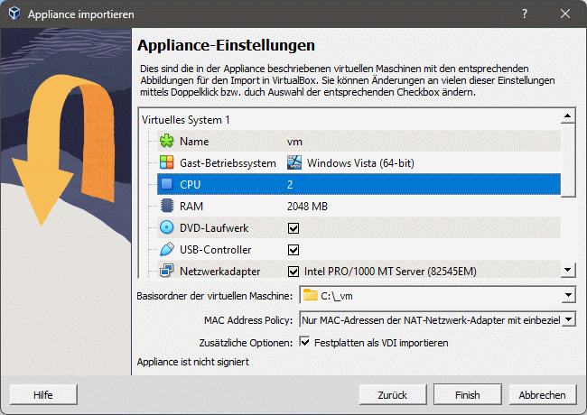Image resolution: width=587 pixels, height=415 pixels.
Task: Close the Appliance importieren dialog
Action: pyautogui.click(x=565, y=14)
